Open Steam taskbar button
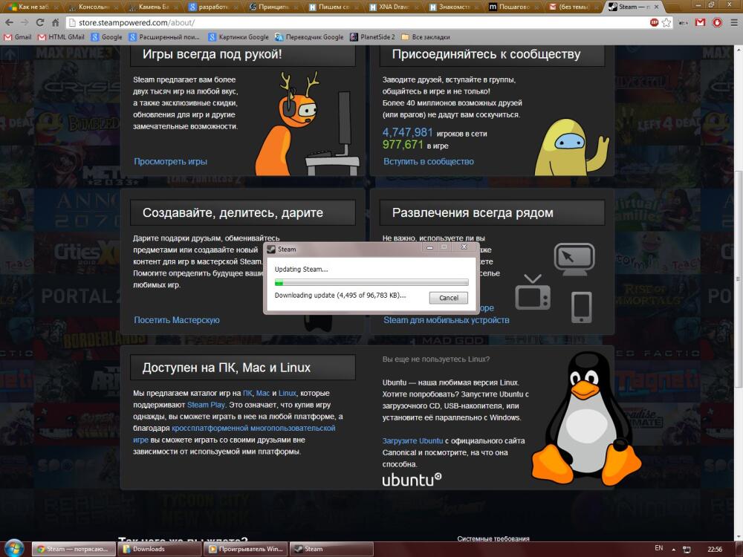The width and height of the screenshot is (743, 557). (x=331, y=549)
